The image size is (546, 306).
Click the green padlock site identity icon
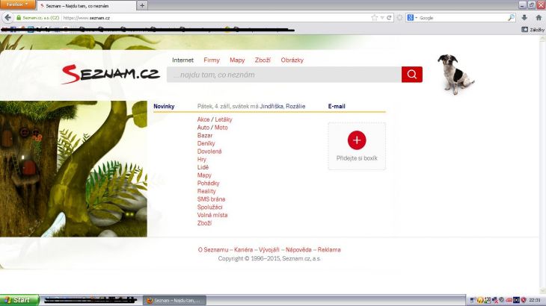(x=19, y=18)
